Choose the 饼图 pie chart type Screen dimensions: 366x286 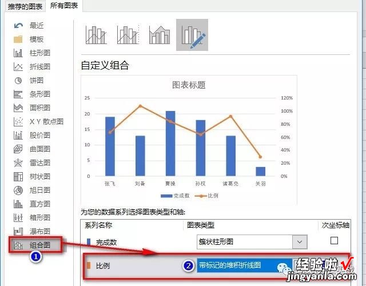[29, 81]
